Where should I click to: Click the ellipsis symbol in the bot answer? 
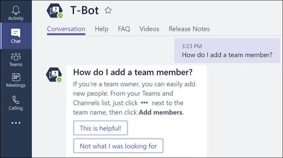(x=144, y=102)
